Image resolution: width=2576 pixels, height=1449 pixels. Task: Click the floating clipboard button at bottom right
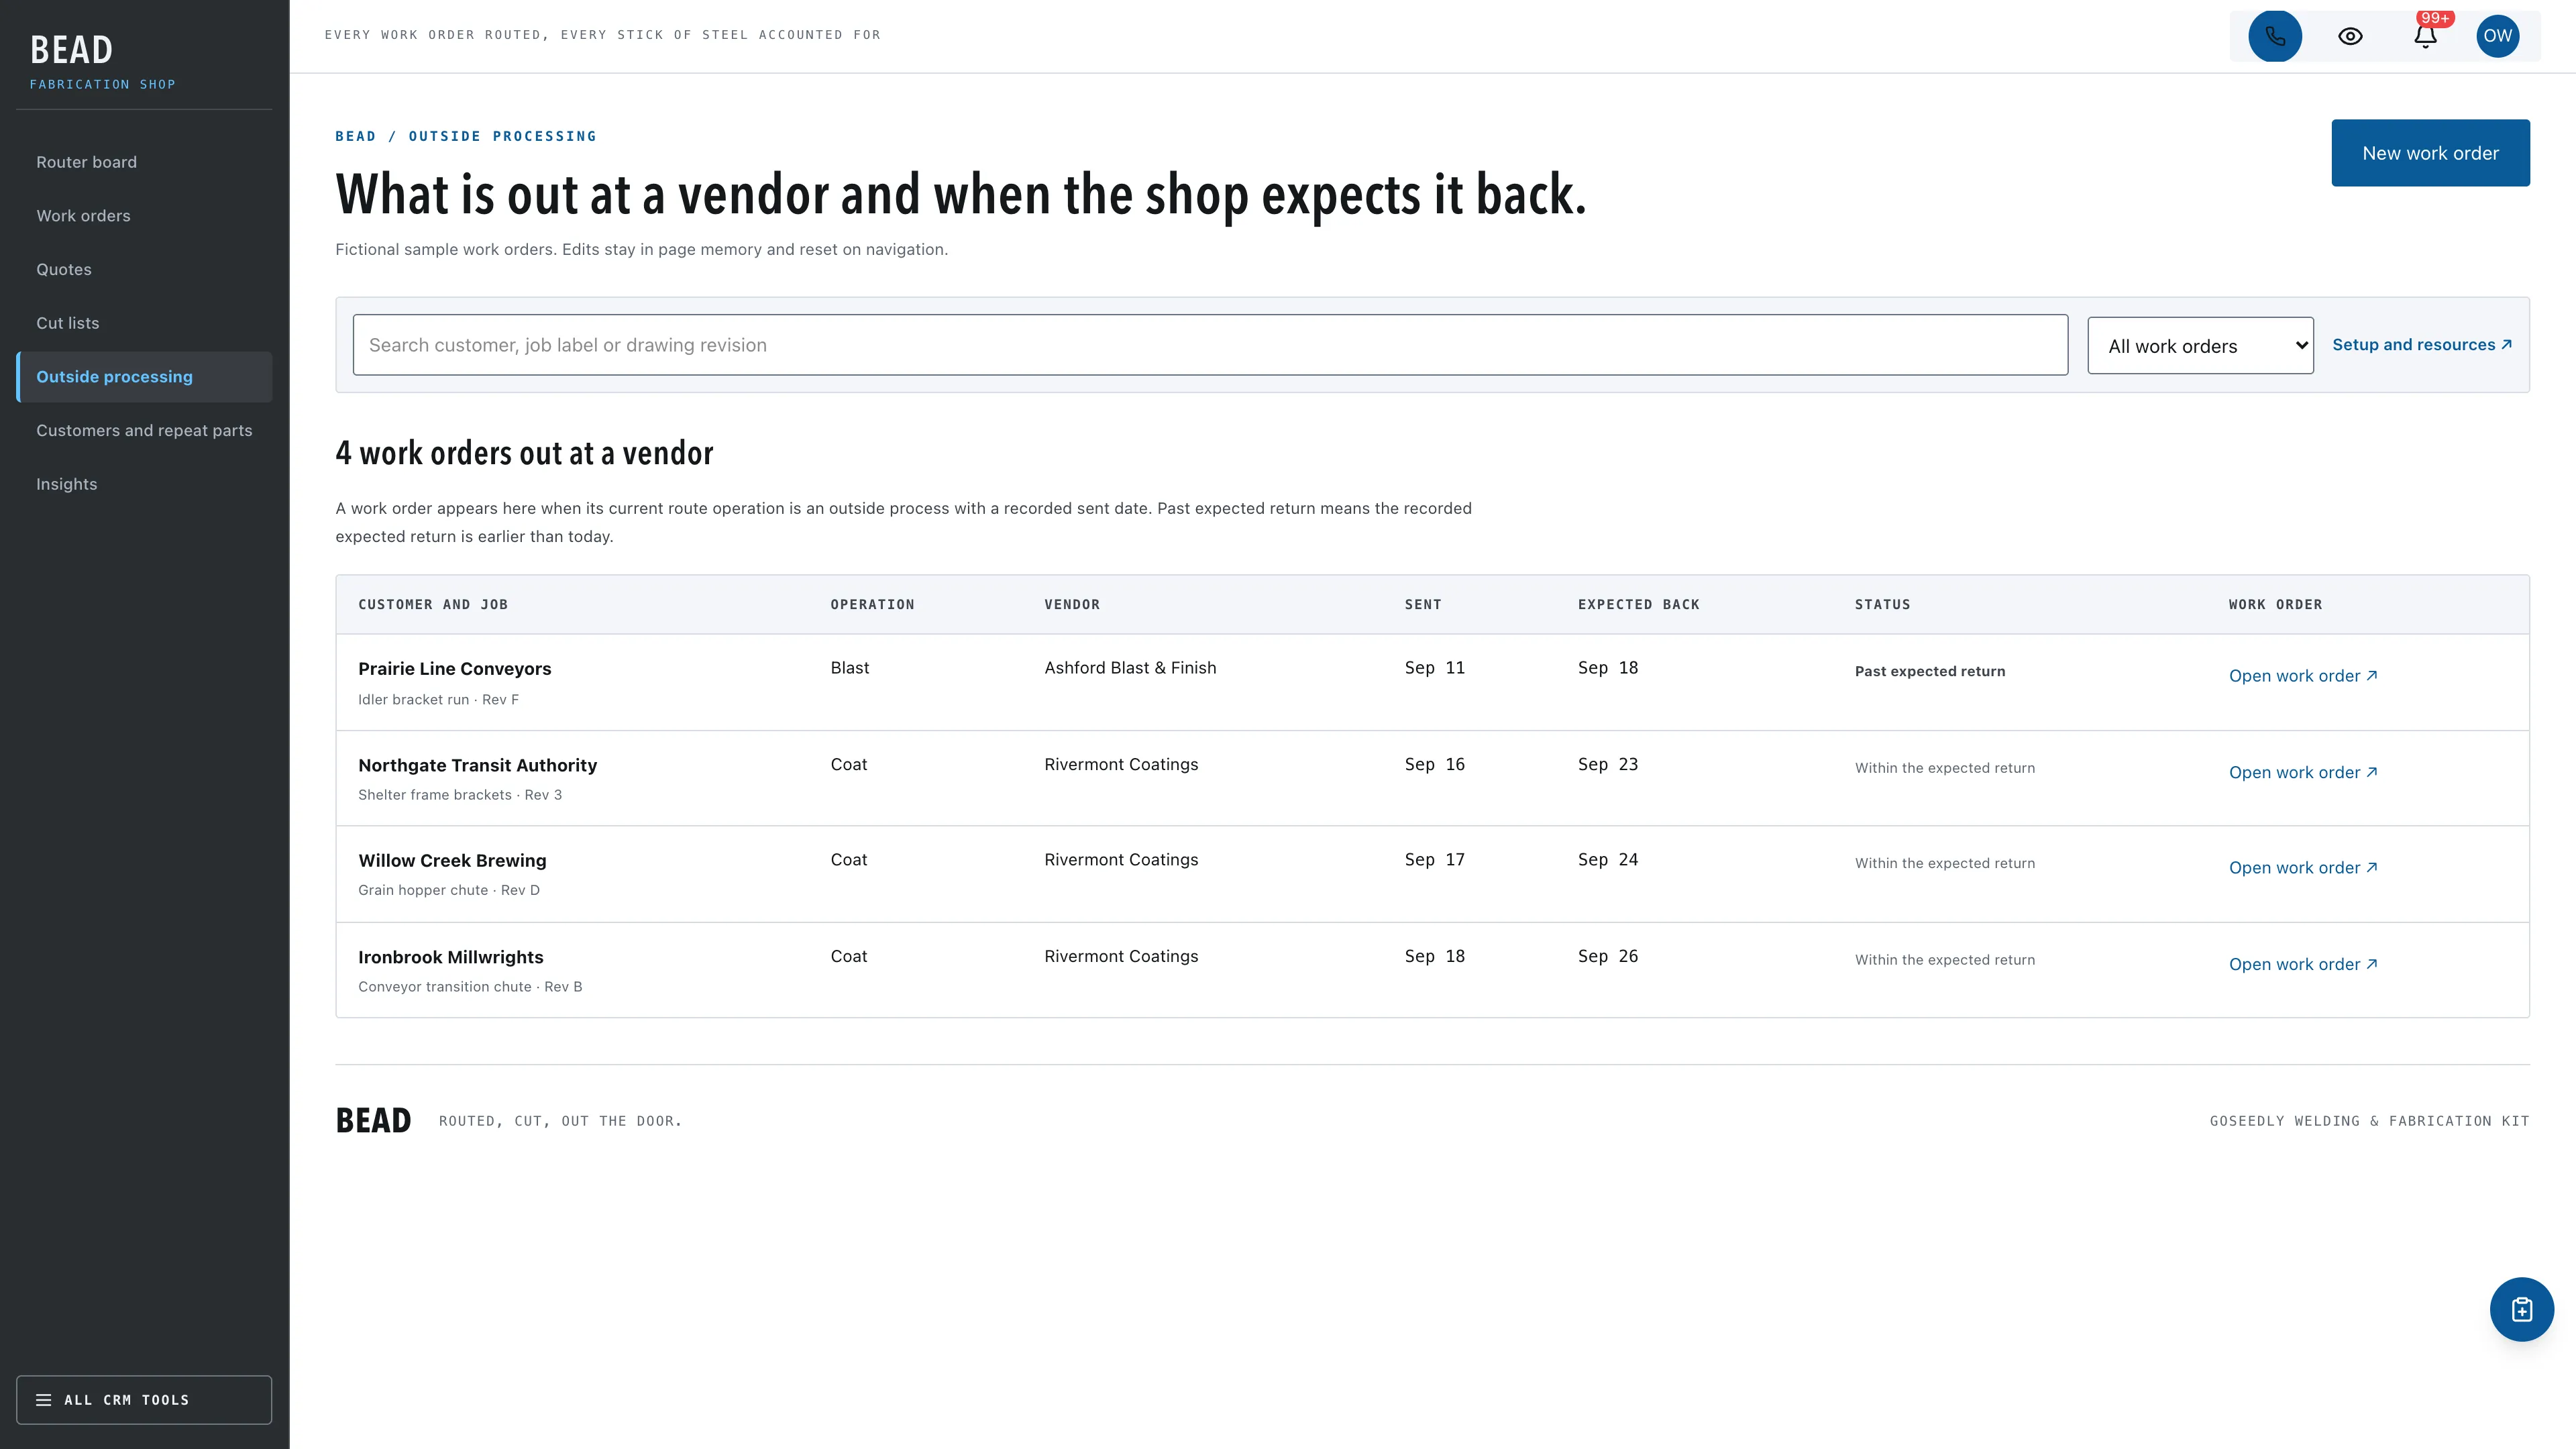(x=2521, y=1309)
